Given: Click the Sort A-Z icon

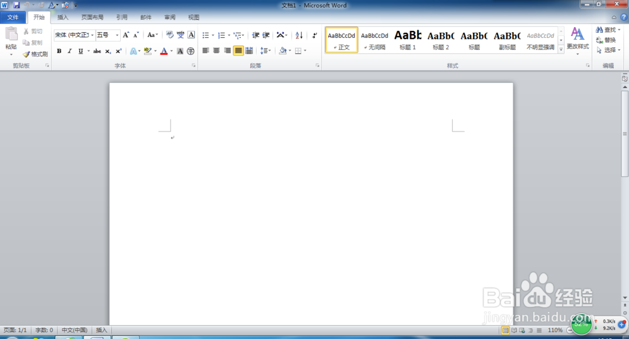Looking at the screenshot, I should click(299, 35).
